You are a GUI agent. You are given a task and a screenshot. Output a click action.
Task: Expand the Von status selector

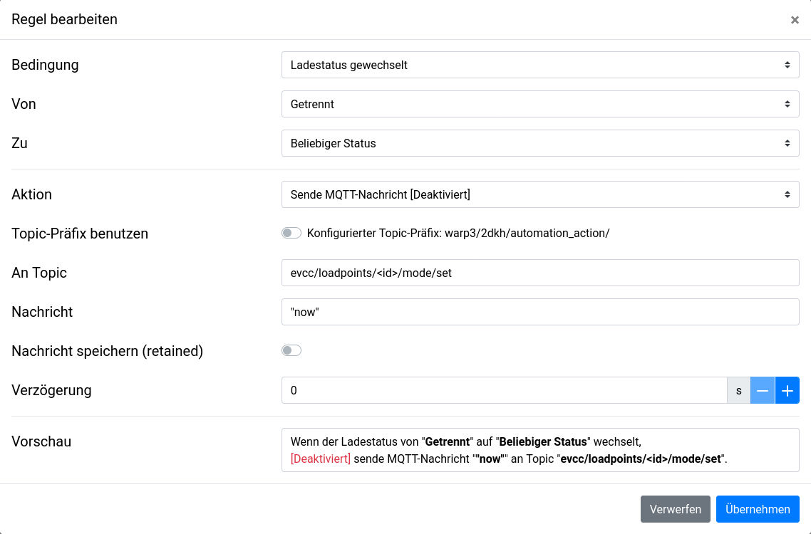click(x=540, y=104)
